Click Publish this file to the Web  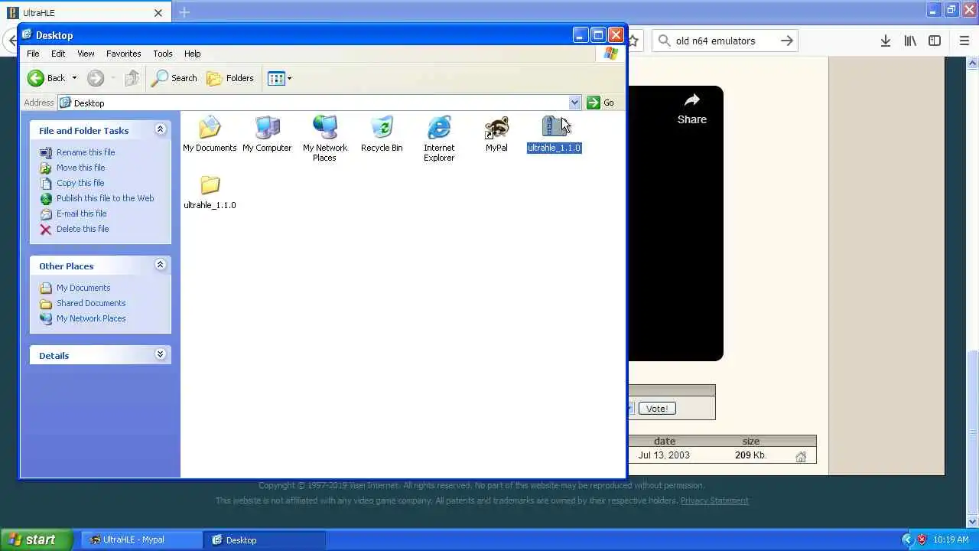[x=105, y=198]
